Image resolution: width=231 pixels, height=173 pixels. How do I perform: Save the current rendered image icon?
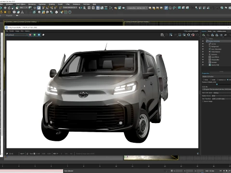tap(162, 35)
